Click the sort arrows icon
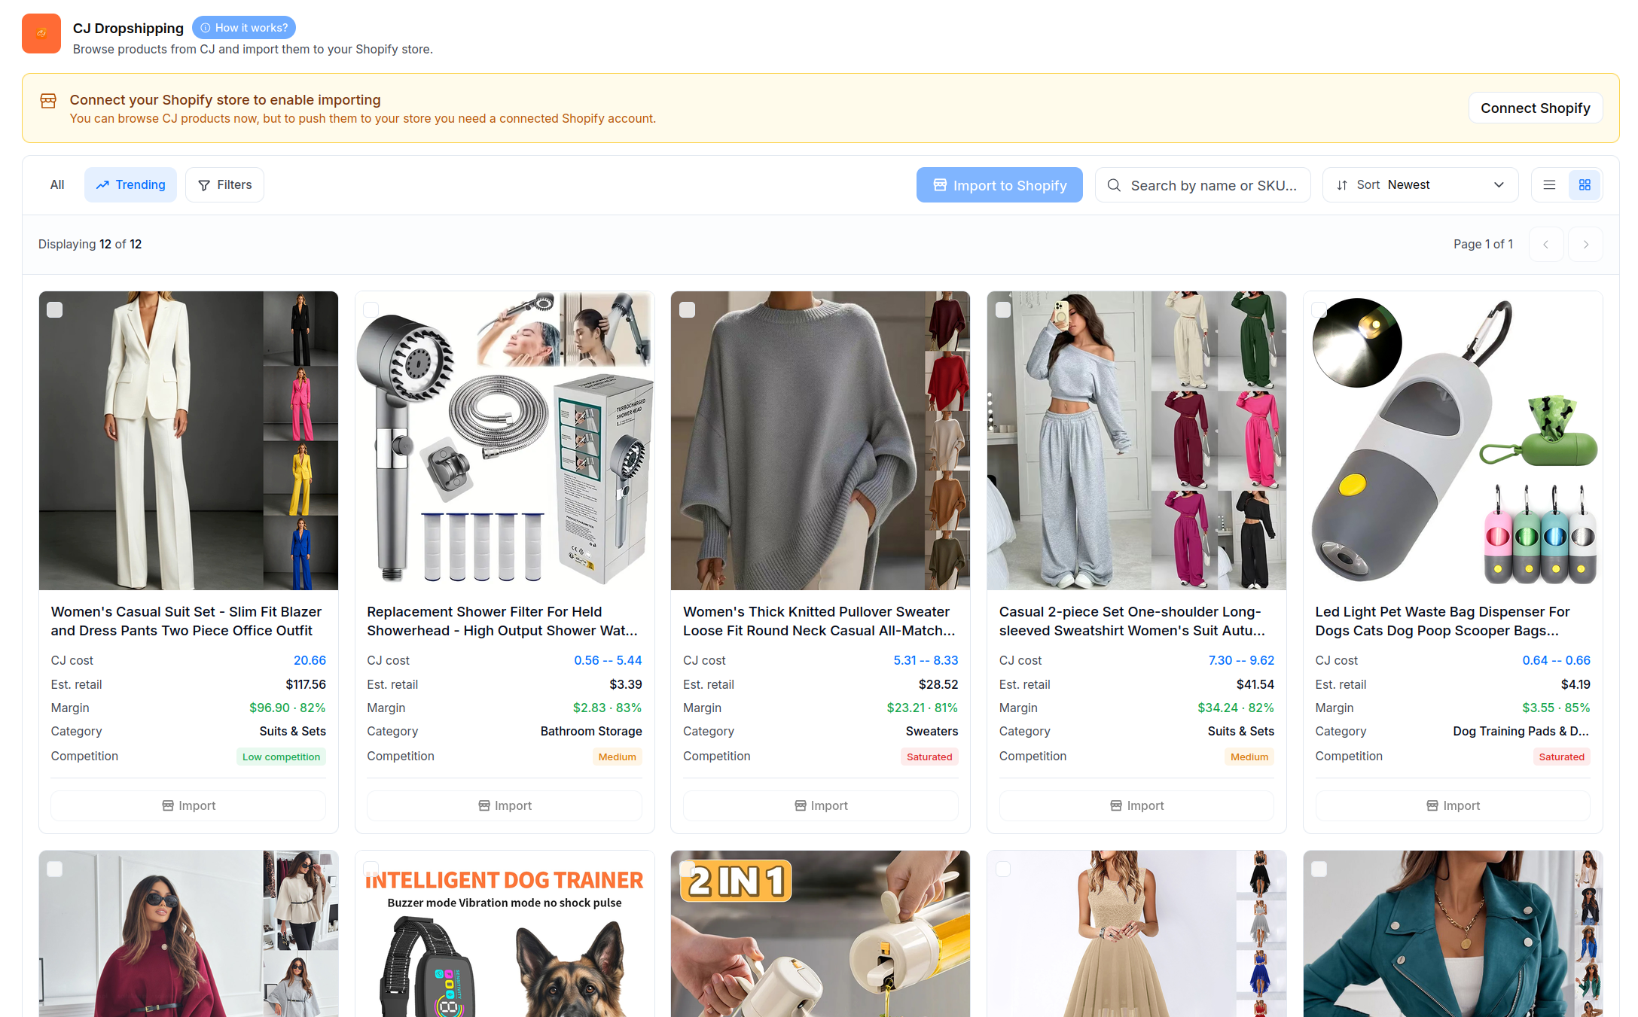1638x1017 pixels. (1342, 185)
